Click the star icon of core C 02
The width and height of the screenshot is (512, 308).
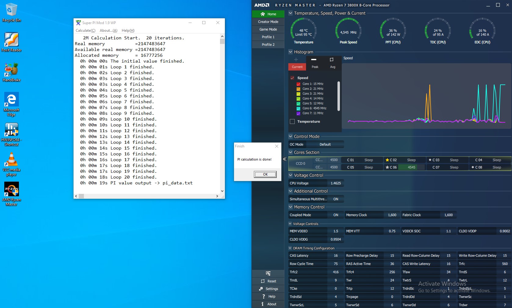[x=387, y=160]
